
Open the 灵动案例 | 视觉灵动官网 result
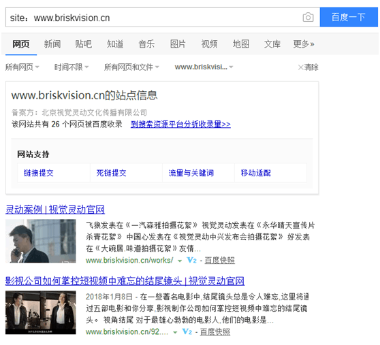pos(55,210)
